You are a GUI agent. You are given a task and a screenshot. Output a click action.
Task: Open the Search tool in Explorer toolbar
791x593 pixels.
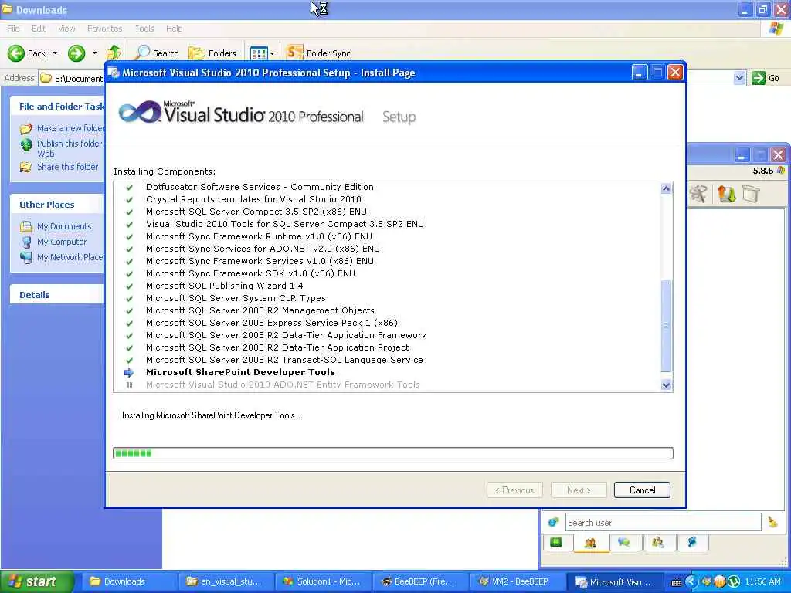(157, 53)
